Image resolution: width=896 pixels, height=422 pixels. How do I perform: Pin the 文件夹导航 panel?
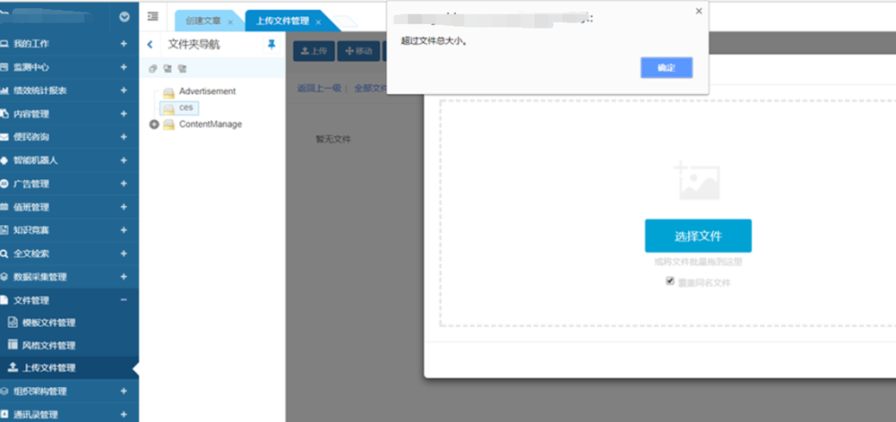[271, 45]
